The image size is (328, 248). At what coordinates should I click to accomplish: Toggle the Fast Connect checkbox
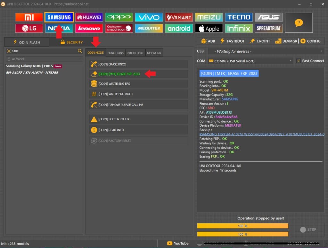click(299, 61)
